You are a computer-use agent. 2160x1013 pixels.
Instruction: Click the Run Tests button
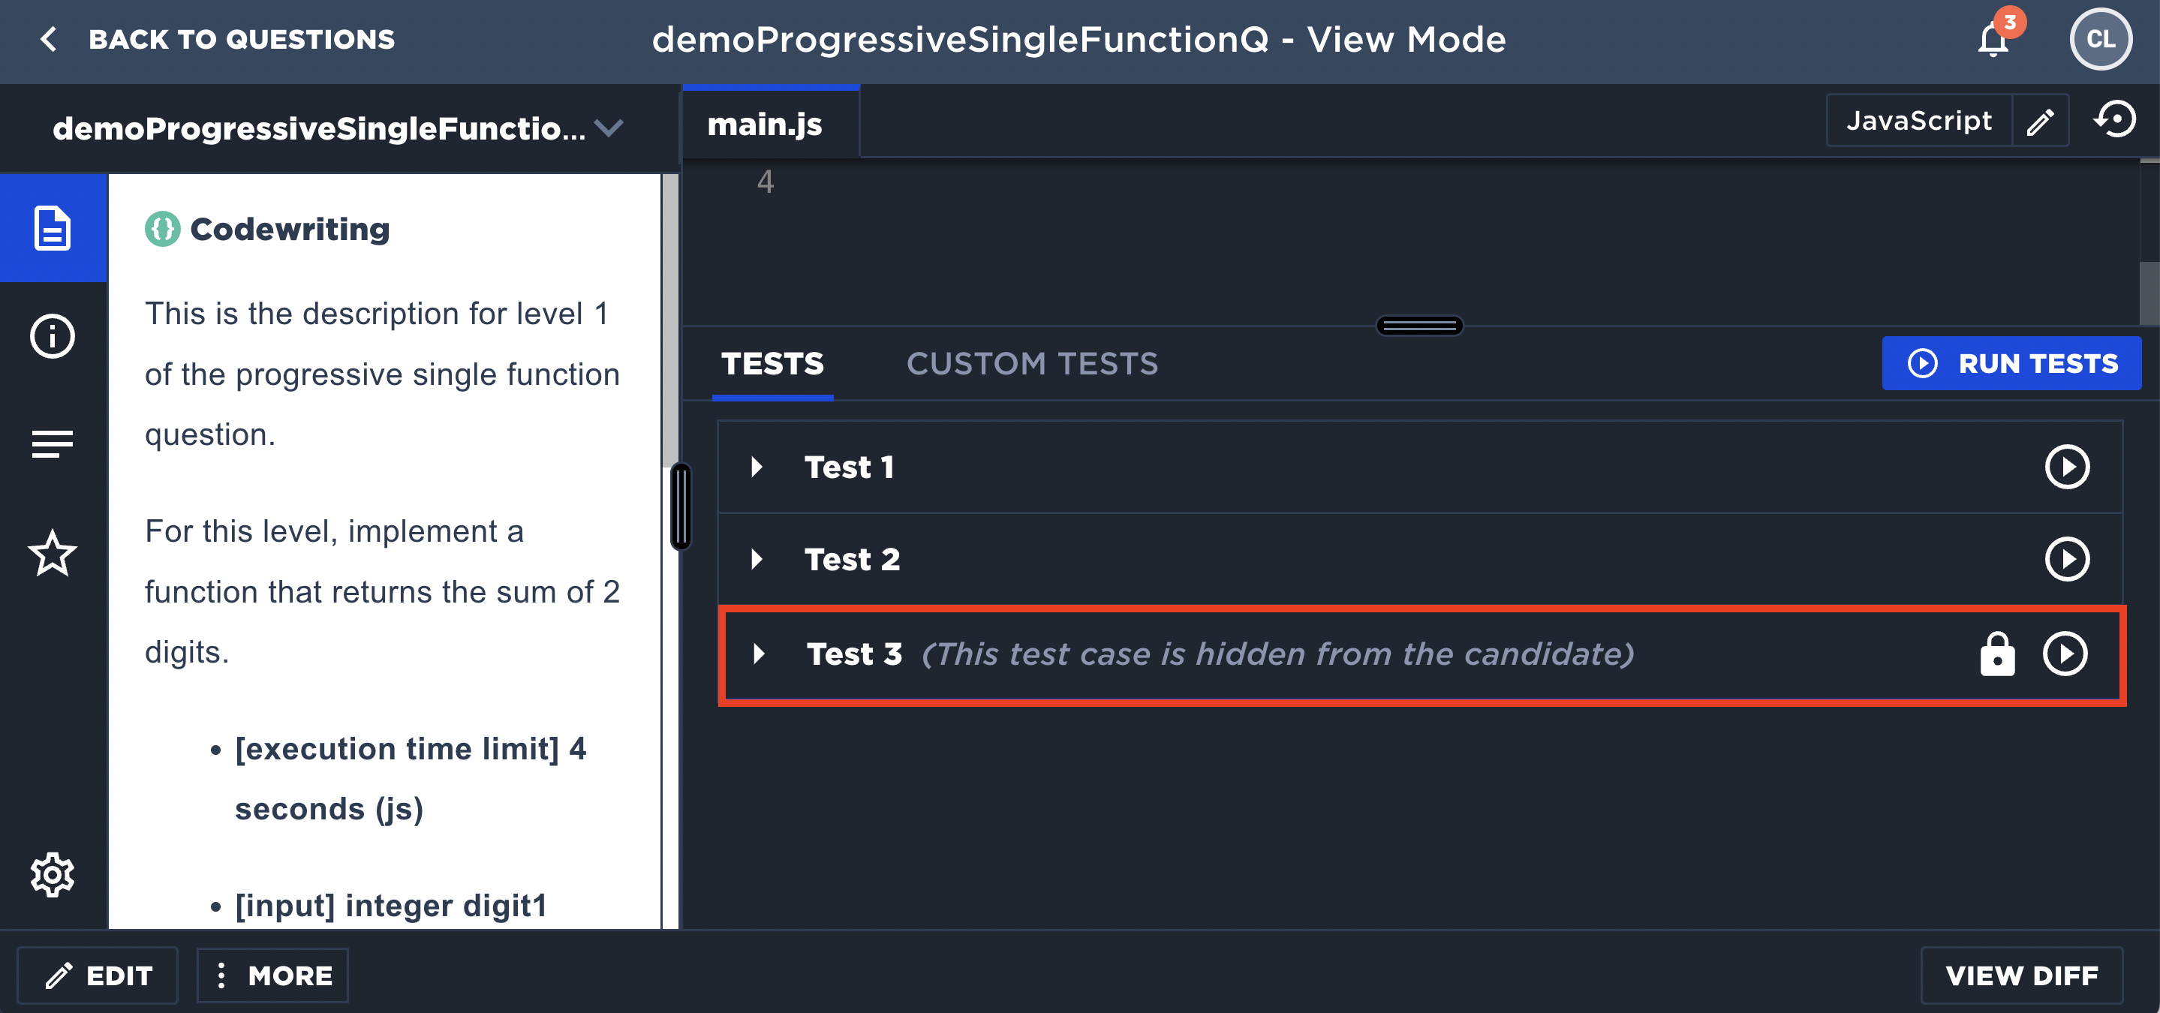pos(2012,364)
